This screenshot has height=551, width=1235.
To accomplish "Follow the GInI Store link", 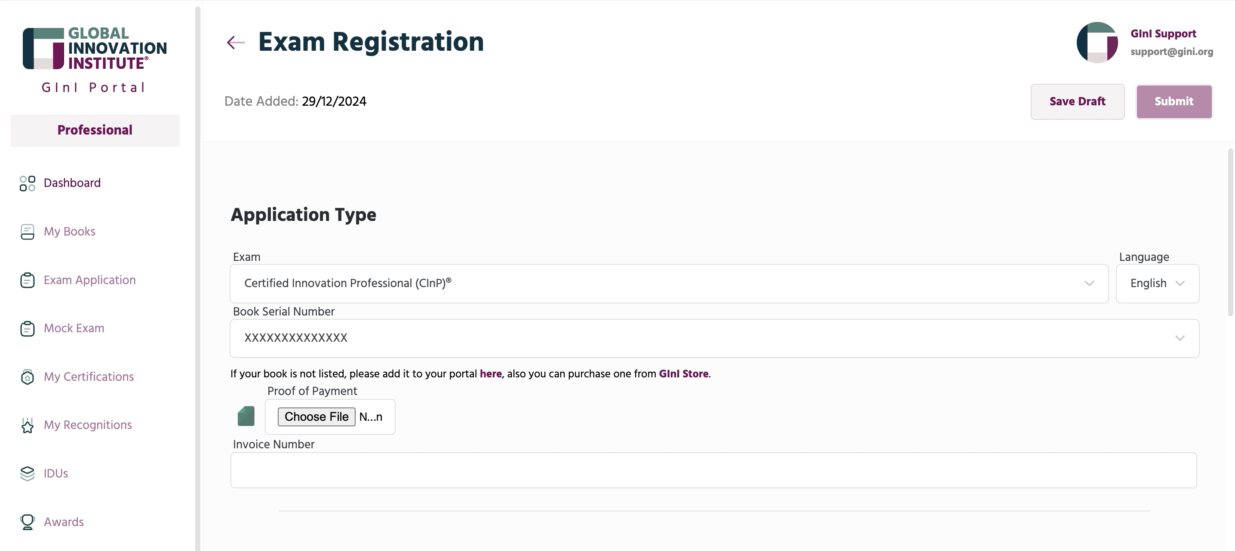I will 683,374.
